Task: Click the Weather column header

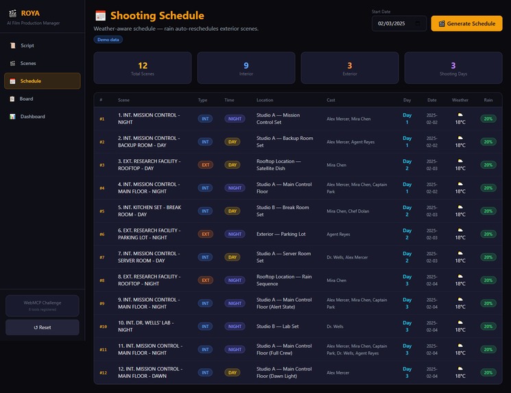Action: coord(460,100)
